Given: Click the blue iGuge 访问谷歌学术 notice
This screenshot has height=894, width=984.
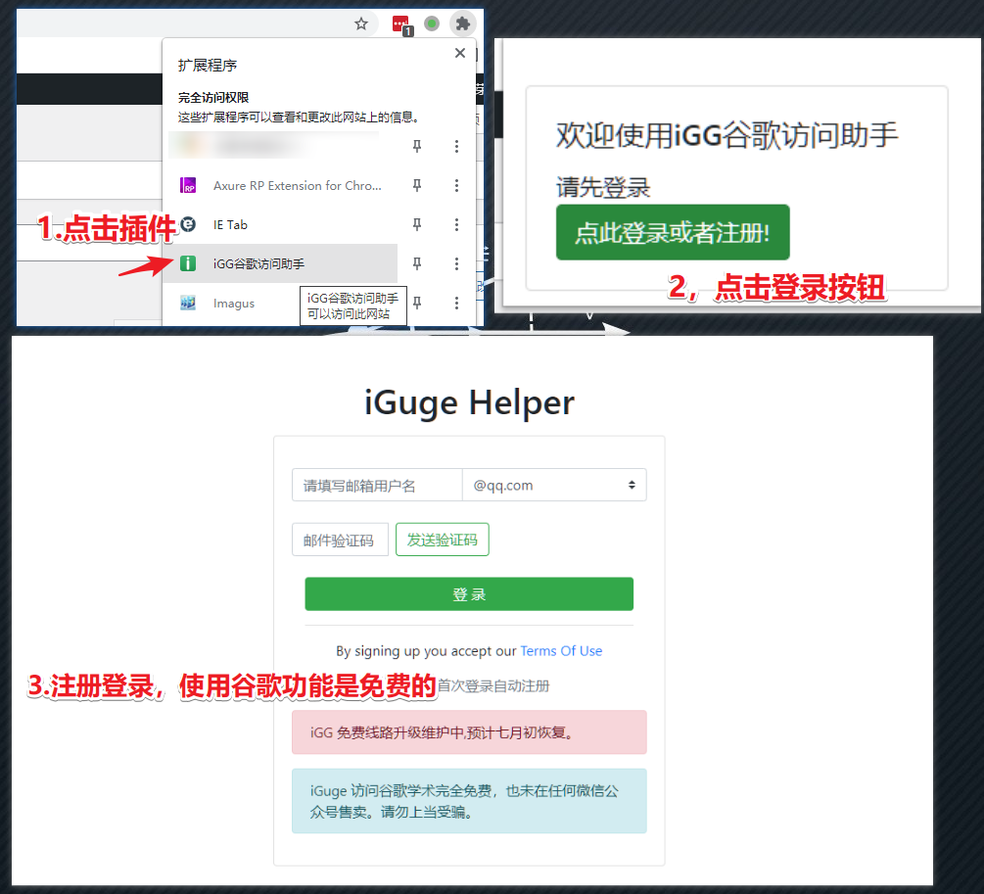Looking at the screenshot, I should tap(469, 801).
